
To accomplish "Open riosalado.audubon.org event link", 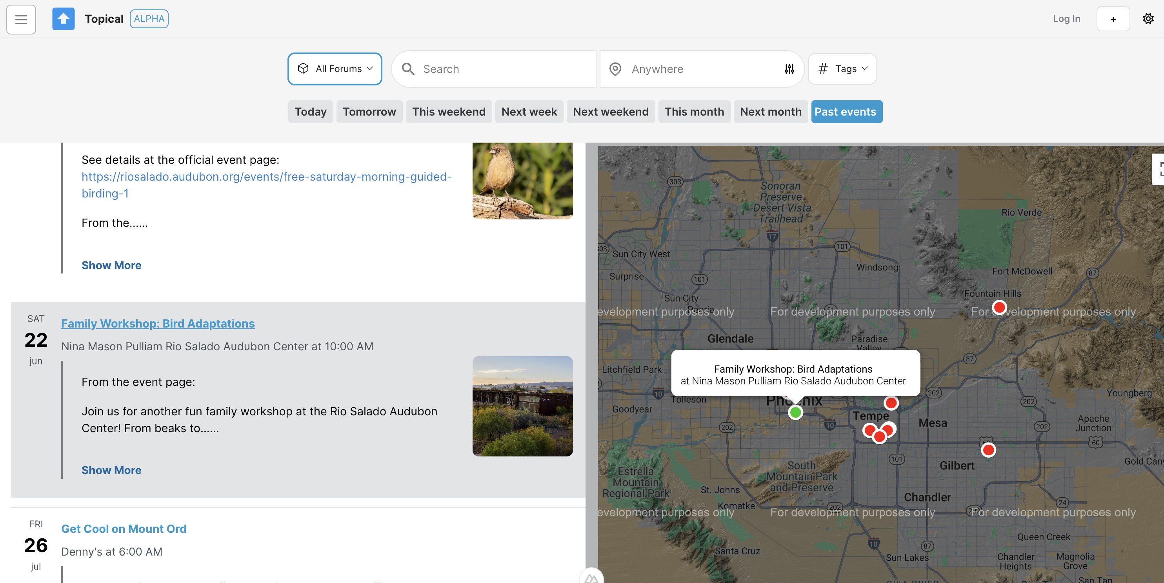I will point(267,185).
